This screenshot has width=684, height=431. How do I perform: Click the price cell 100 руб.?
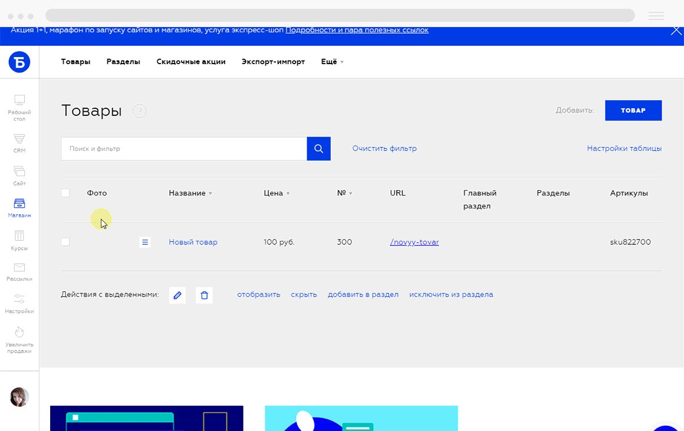click(x=279, y=242)
